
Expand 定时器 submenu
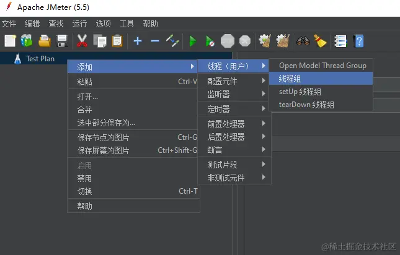coord(233,109)
